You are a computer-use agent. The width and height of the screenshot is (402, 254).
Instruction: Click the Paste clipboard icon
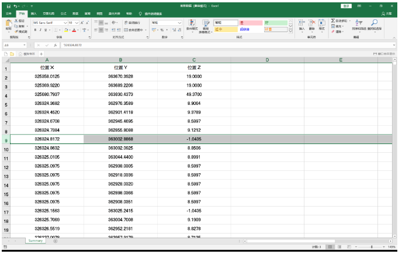pyautogui.click(x=9, y=23)
